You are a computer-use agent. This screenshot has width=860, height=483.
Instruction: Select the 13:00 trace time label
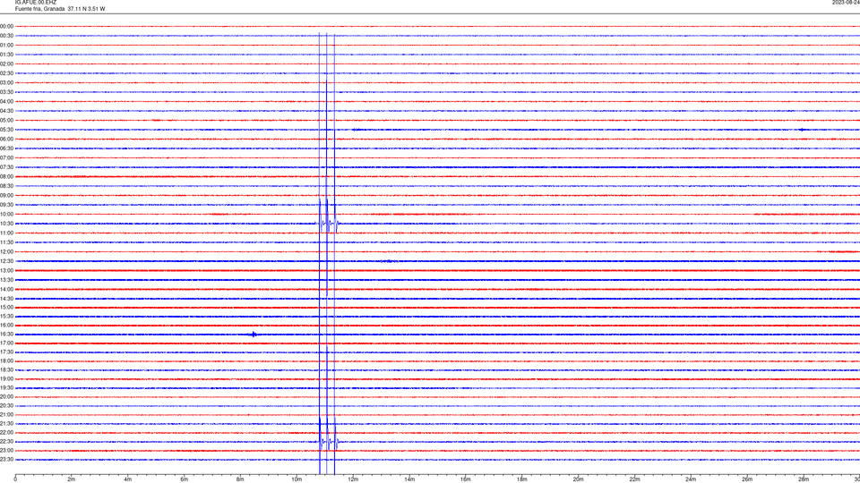(6, 270)
